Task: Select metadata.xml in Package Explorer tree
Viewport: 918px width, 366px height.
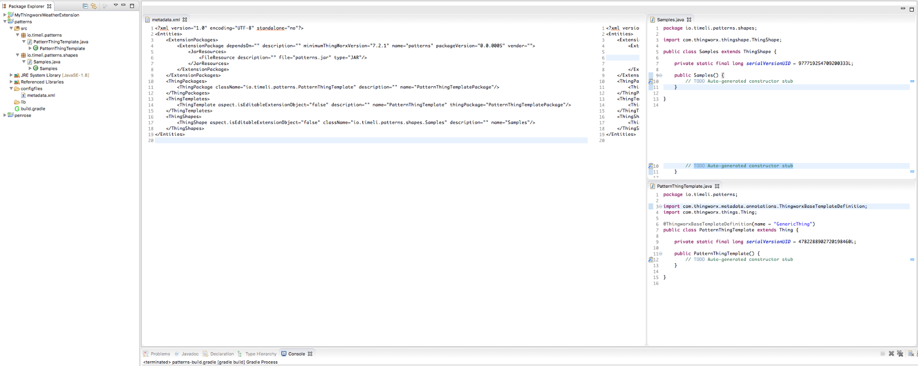Action: pyautogui.click(x=41, y=95)
